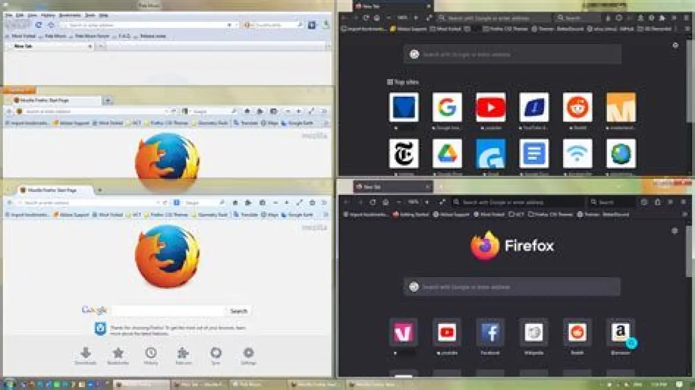Image resolution: width=695 pixels, height=390 pixels.
Task: Click the New York Times top site tile
Action: (404, 153)
